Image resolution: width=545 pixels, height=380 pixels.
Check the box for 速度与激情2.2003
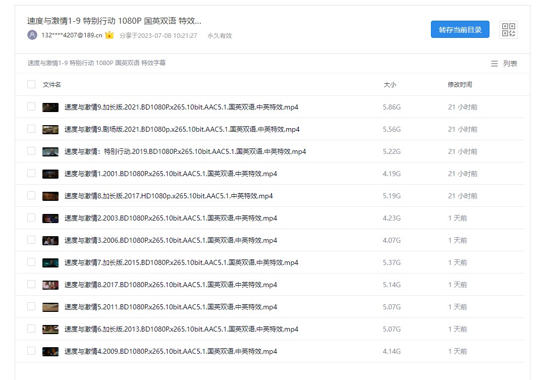click(x=31, y=218)
